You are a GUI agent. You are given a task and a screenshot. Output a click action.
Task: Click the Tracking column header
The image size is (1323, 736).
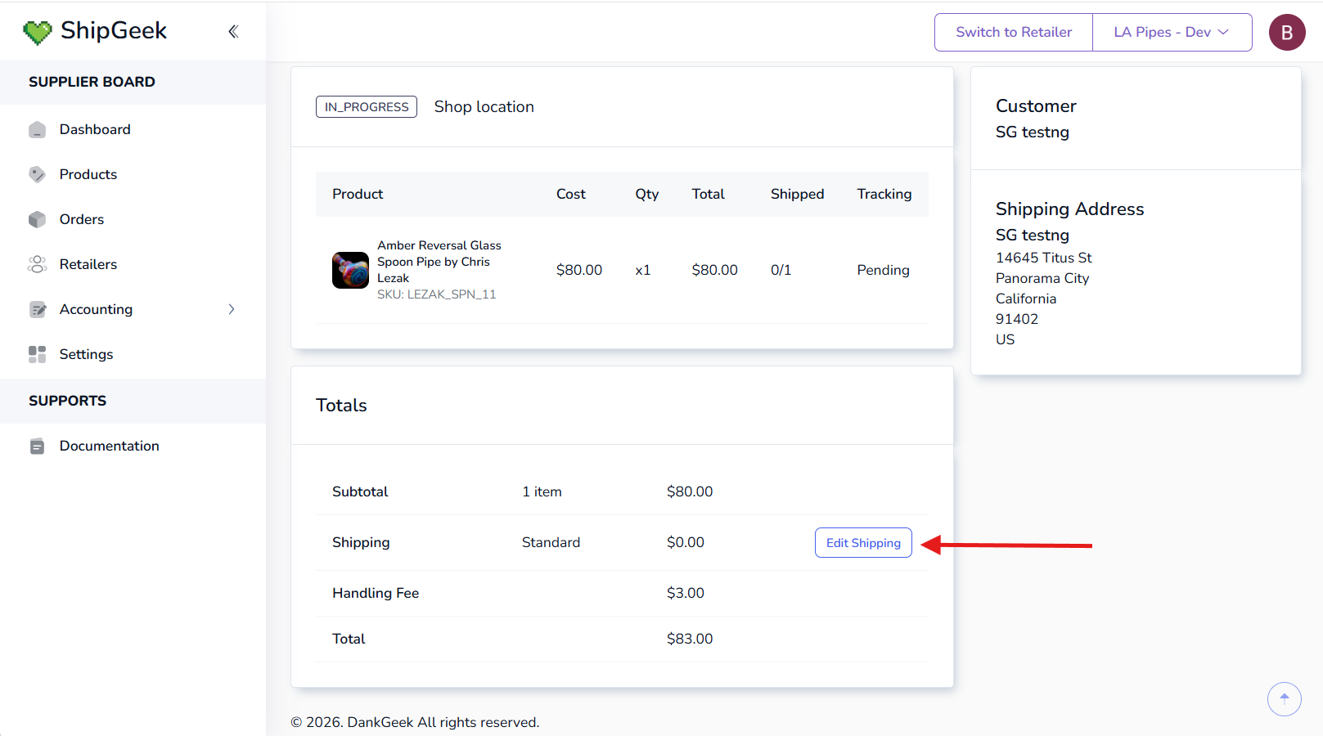coord(884,194)
